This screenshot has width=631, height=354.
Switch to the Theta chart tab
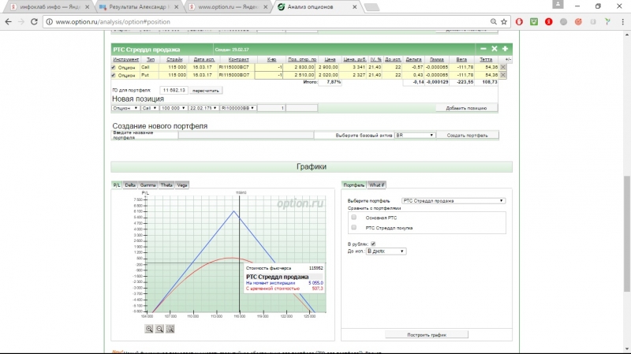coord(166,185)
